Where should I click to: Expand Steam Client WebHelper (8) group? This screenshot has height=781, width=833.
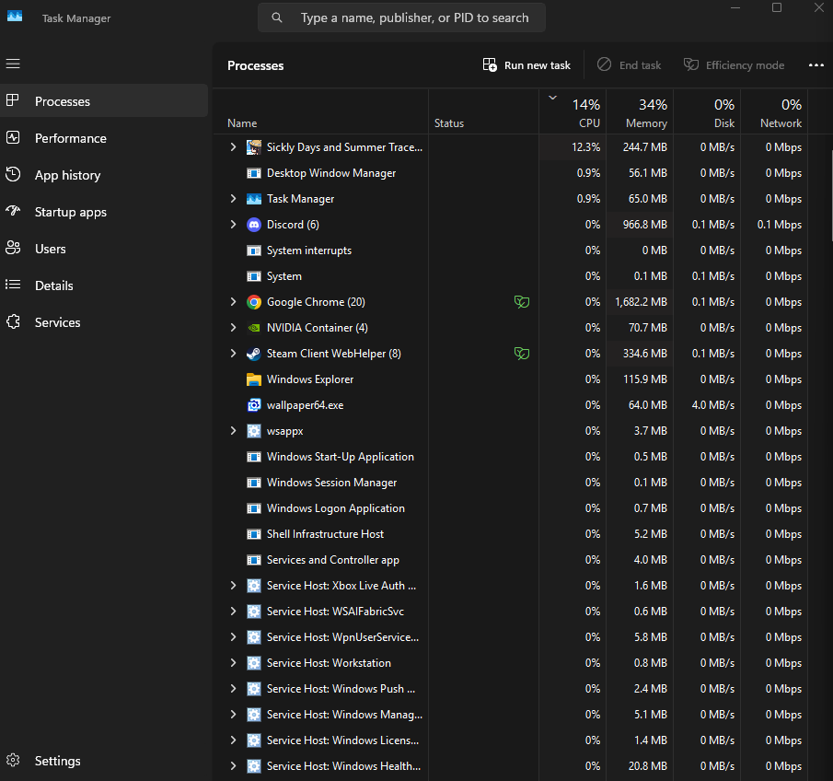(233, 354)
